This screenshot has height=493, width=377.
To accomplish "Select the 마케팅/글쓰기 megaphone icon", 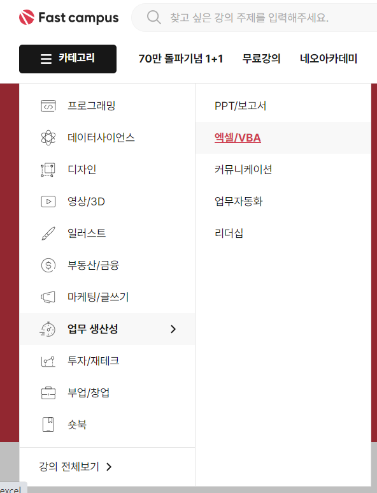I will tap(48, 297).
